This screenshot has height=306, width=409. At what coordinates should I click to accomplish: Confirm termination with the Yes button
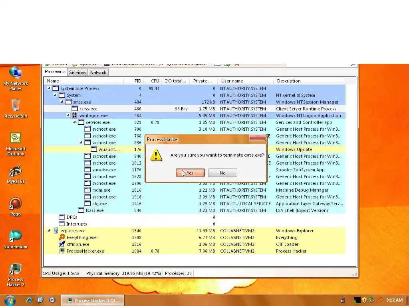pos(190,173)
